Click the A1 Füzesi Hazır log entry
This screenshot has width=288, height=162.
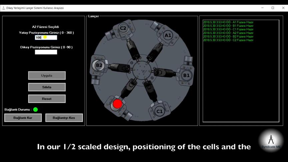[x=228, y=22]
